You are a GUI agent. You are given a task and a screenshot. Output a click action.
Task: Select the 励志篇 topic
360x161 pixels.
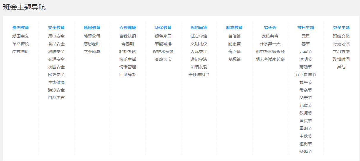[x=234, y=44]
